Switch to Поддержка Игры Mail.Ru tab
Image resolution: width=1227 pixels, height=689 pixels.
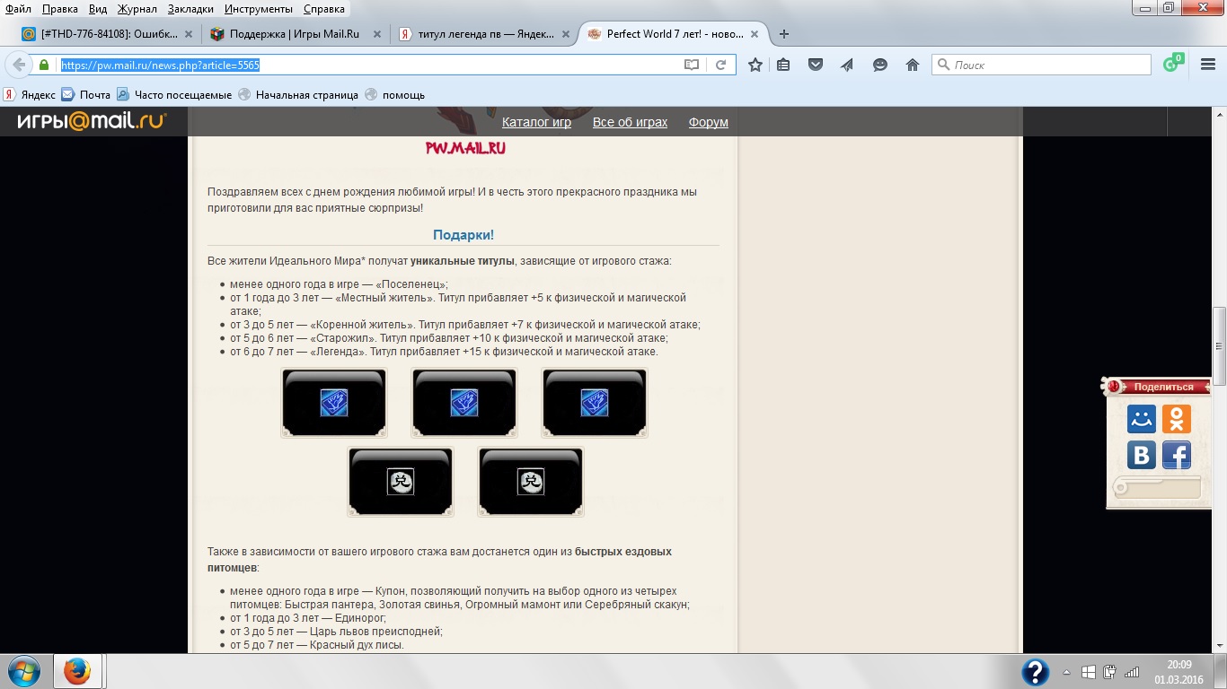pos(296,34)
